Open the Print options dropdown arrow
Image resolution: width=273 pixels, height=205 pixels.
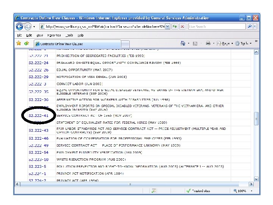(213, 43)
